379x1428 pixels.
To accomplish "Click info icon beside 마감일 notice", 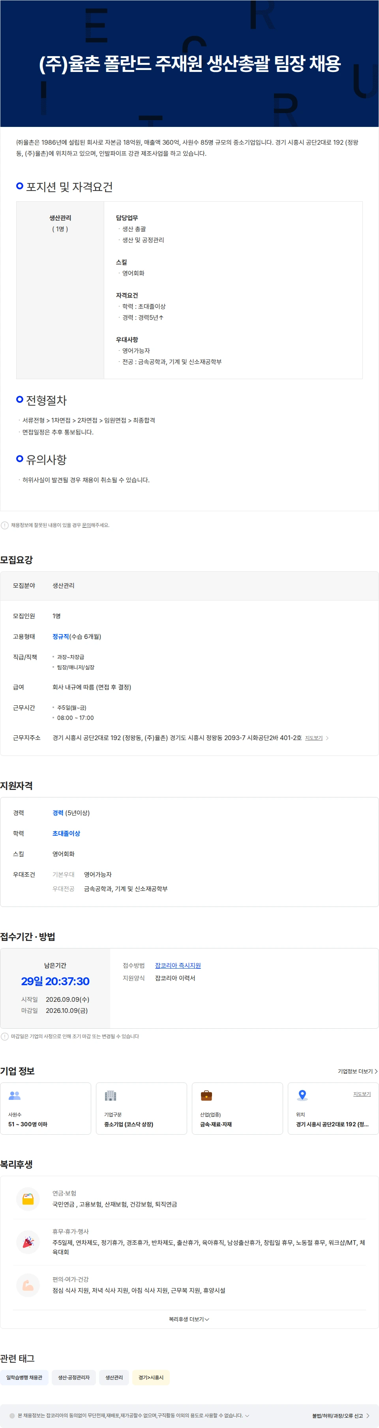I will coord(4,1036).
